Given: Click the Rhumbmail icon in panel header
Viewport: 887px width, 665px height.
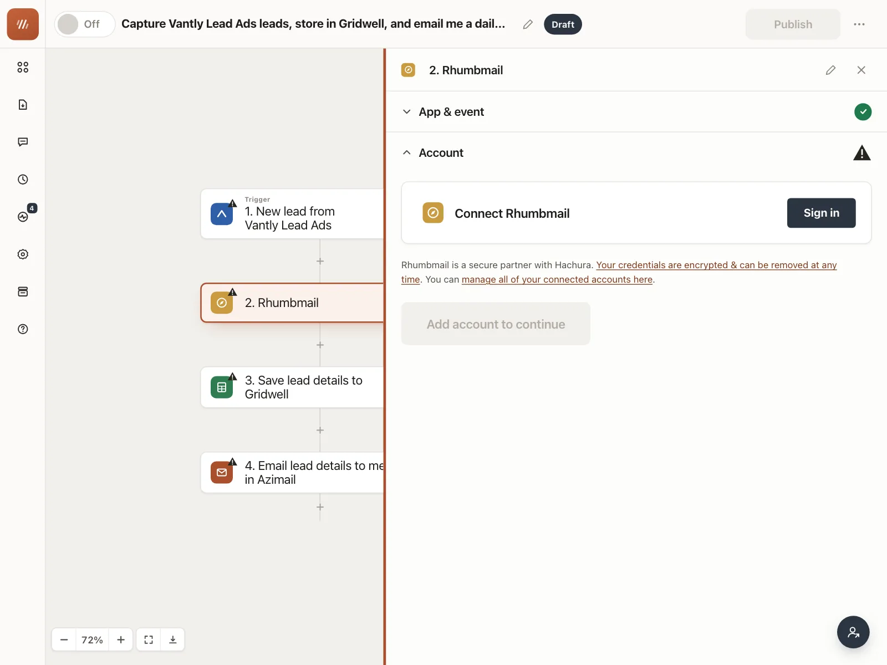Looking at the screenshot, I should pyautogui.click(x=408, y=70).
